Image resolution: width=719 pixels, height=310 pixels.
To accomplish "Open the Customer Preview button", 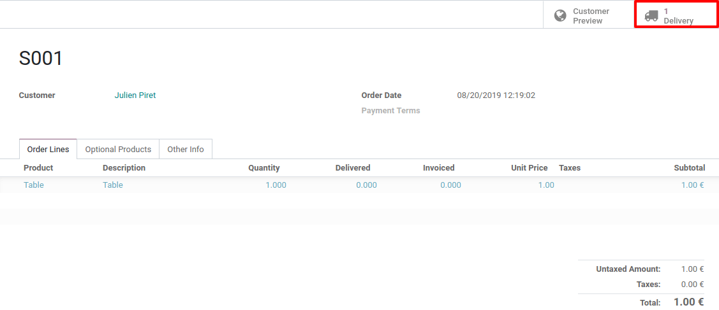I will [589, 15].
